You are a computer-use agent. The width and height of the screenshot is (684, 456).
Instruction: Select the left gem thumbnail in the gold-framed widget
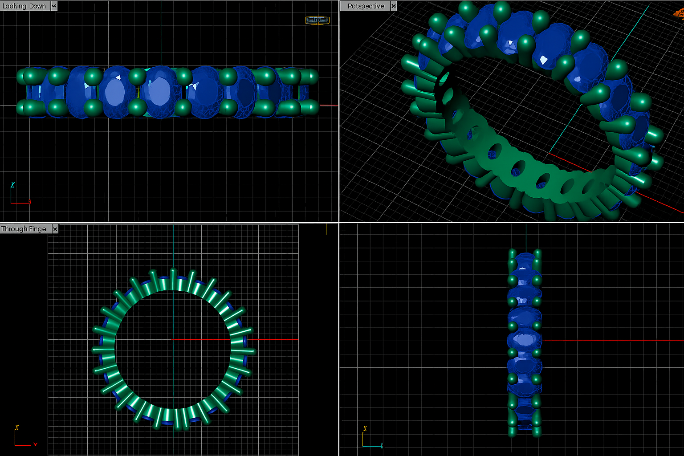(x=311, y=20)
